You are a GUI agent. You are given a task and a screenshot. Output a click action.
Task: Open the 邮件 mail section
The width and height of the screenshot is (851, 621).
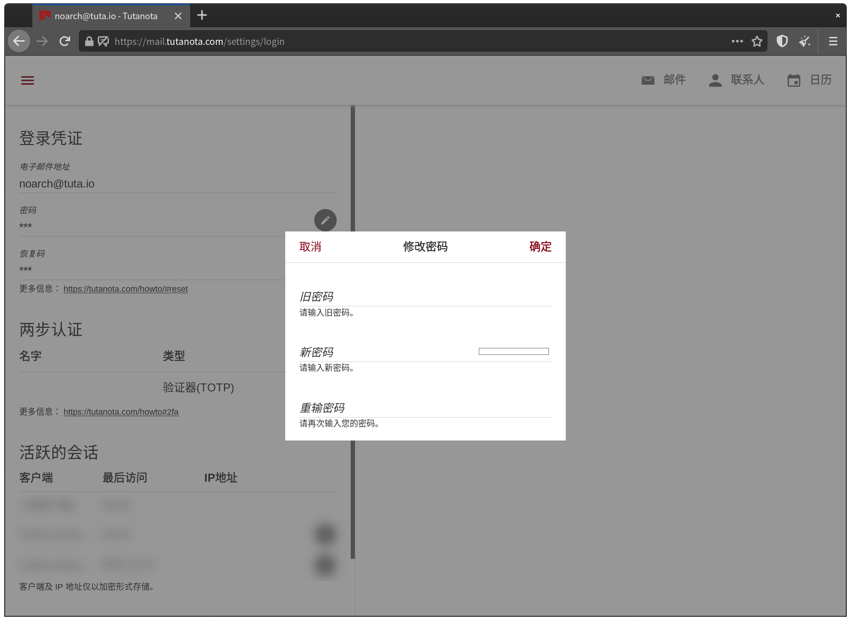(663, 80)
